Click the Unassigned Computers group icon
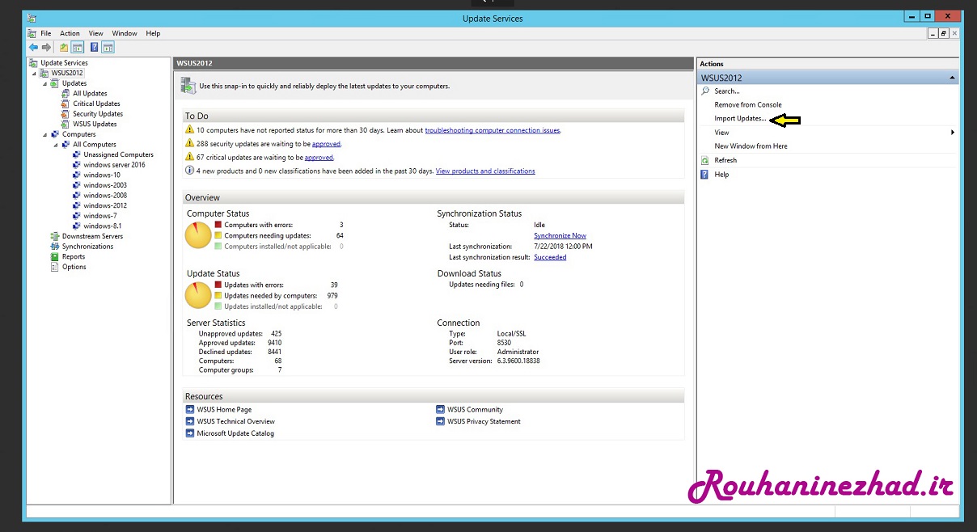 [78, 154]
